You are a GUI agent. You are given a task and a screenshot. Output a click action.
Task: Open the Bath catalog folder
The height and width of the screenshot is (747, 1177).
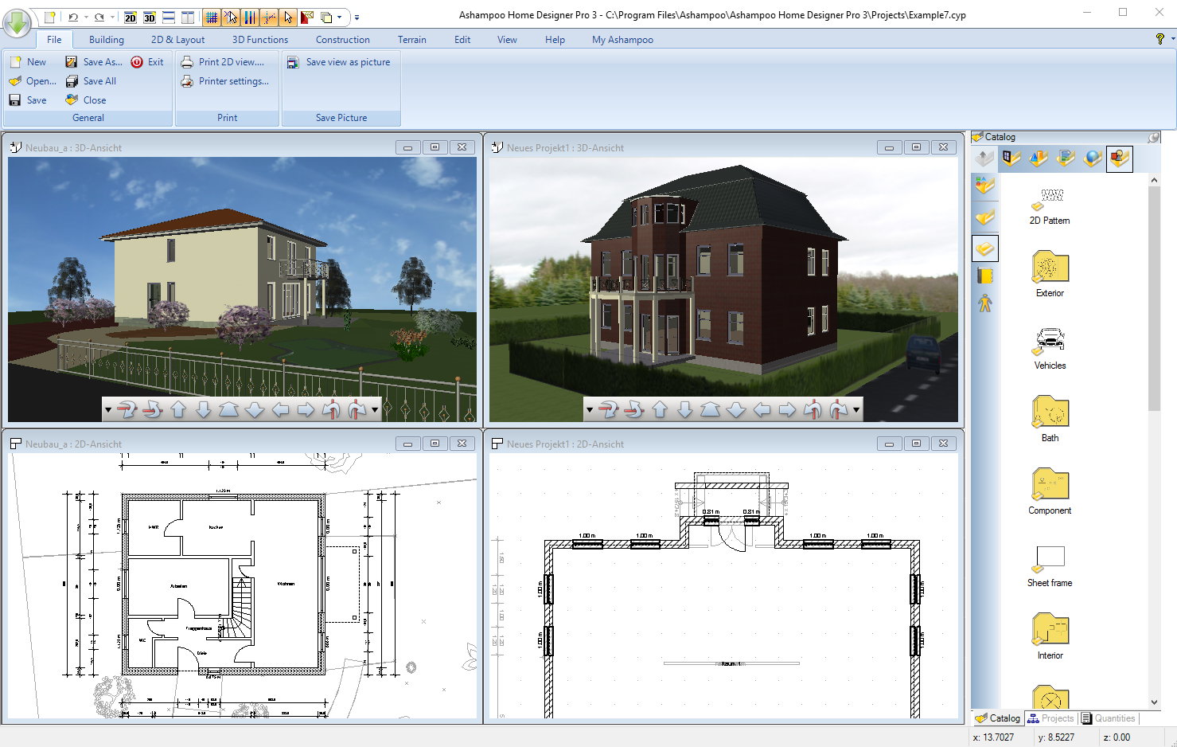1050,419
